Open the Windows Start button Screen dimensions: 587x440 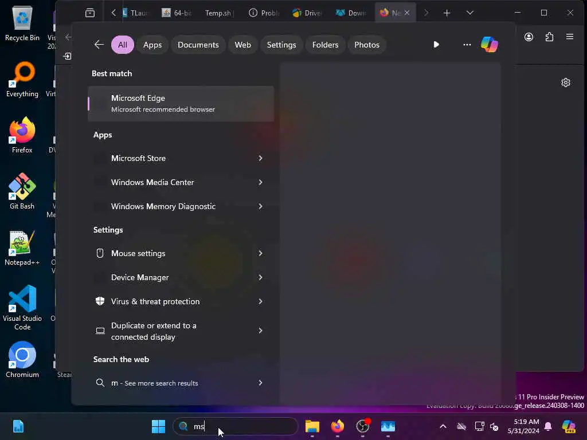pyautogui.click(x=158, y=426)
